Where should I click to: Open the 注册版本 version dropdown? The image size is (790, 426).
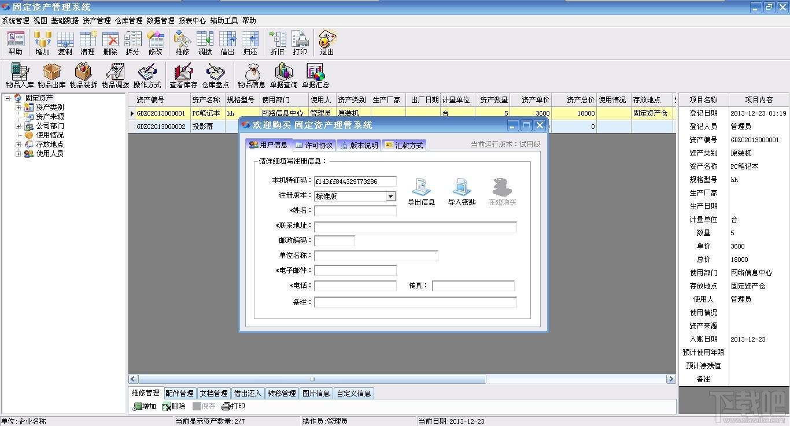coord(391,197)
